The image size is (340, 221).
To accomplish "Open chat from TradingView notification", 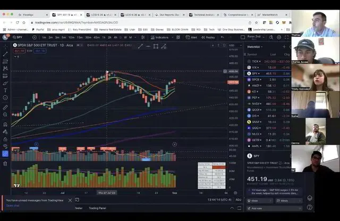I will 13,206.
